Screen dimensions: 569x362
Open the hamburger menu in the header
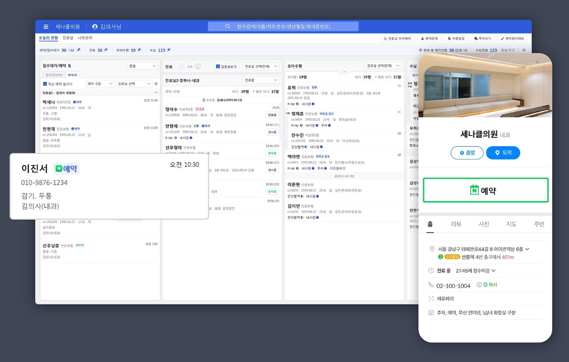(46, 27)
